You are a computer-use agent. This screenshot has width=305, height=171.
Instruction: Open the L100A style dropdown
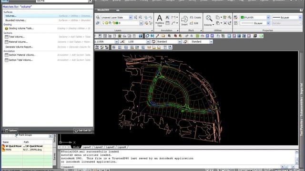116,42
